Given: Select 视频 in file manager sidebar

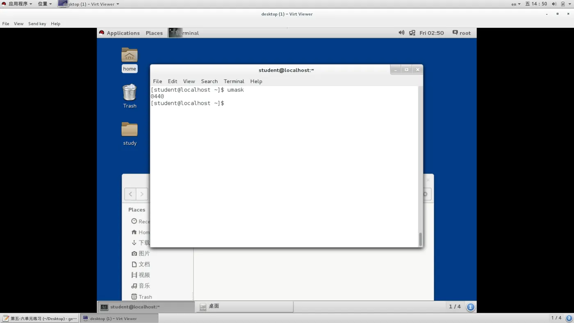Looking at the screenshot, I should pos(141,275).
